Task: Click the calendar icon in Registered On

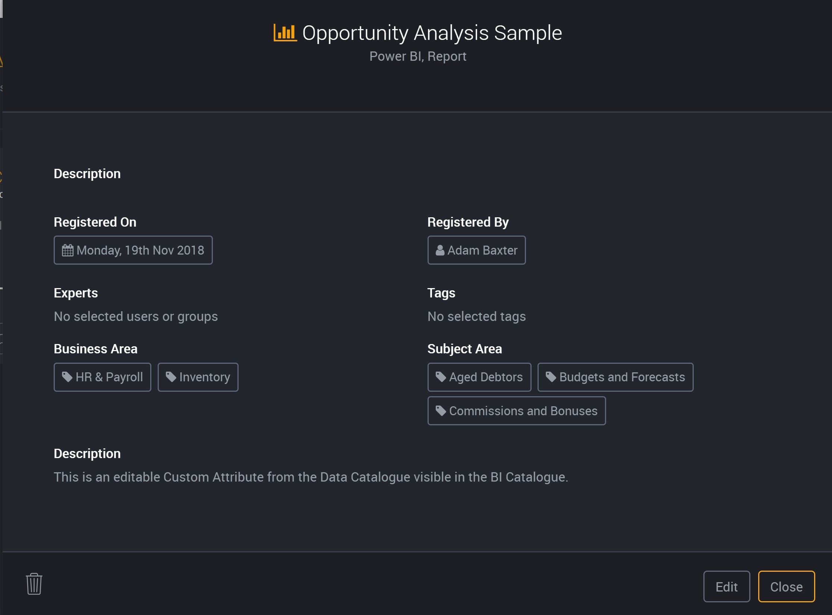Action: pyautogui.click(x=67, y=250)
